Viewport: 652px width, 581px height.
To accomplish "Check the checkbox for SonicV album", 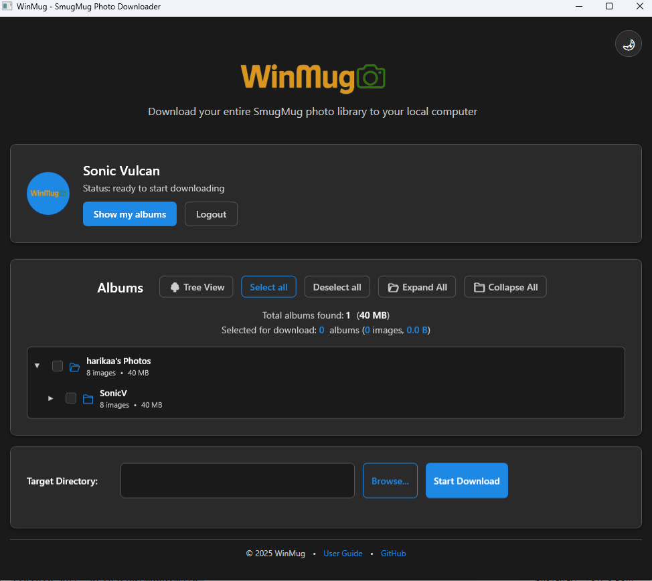I will (71, 398).
